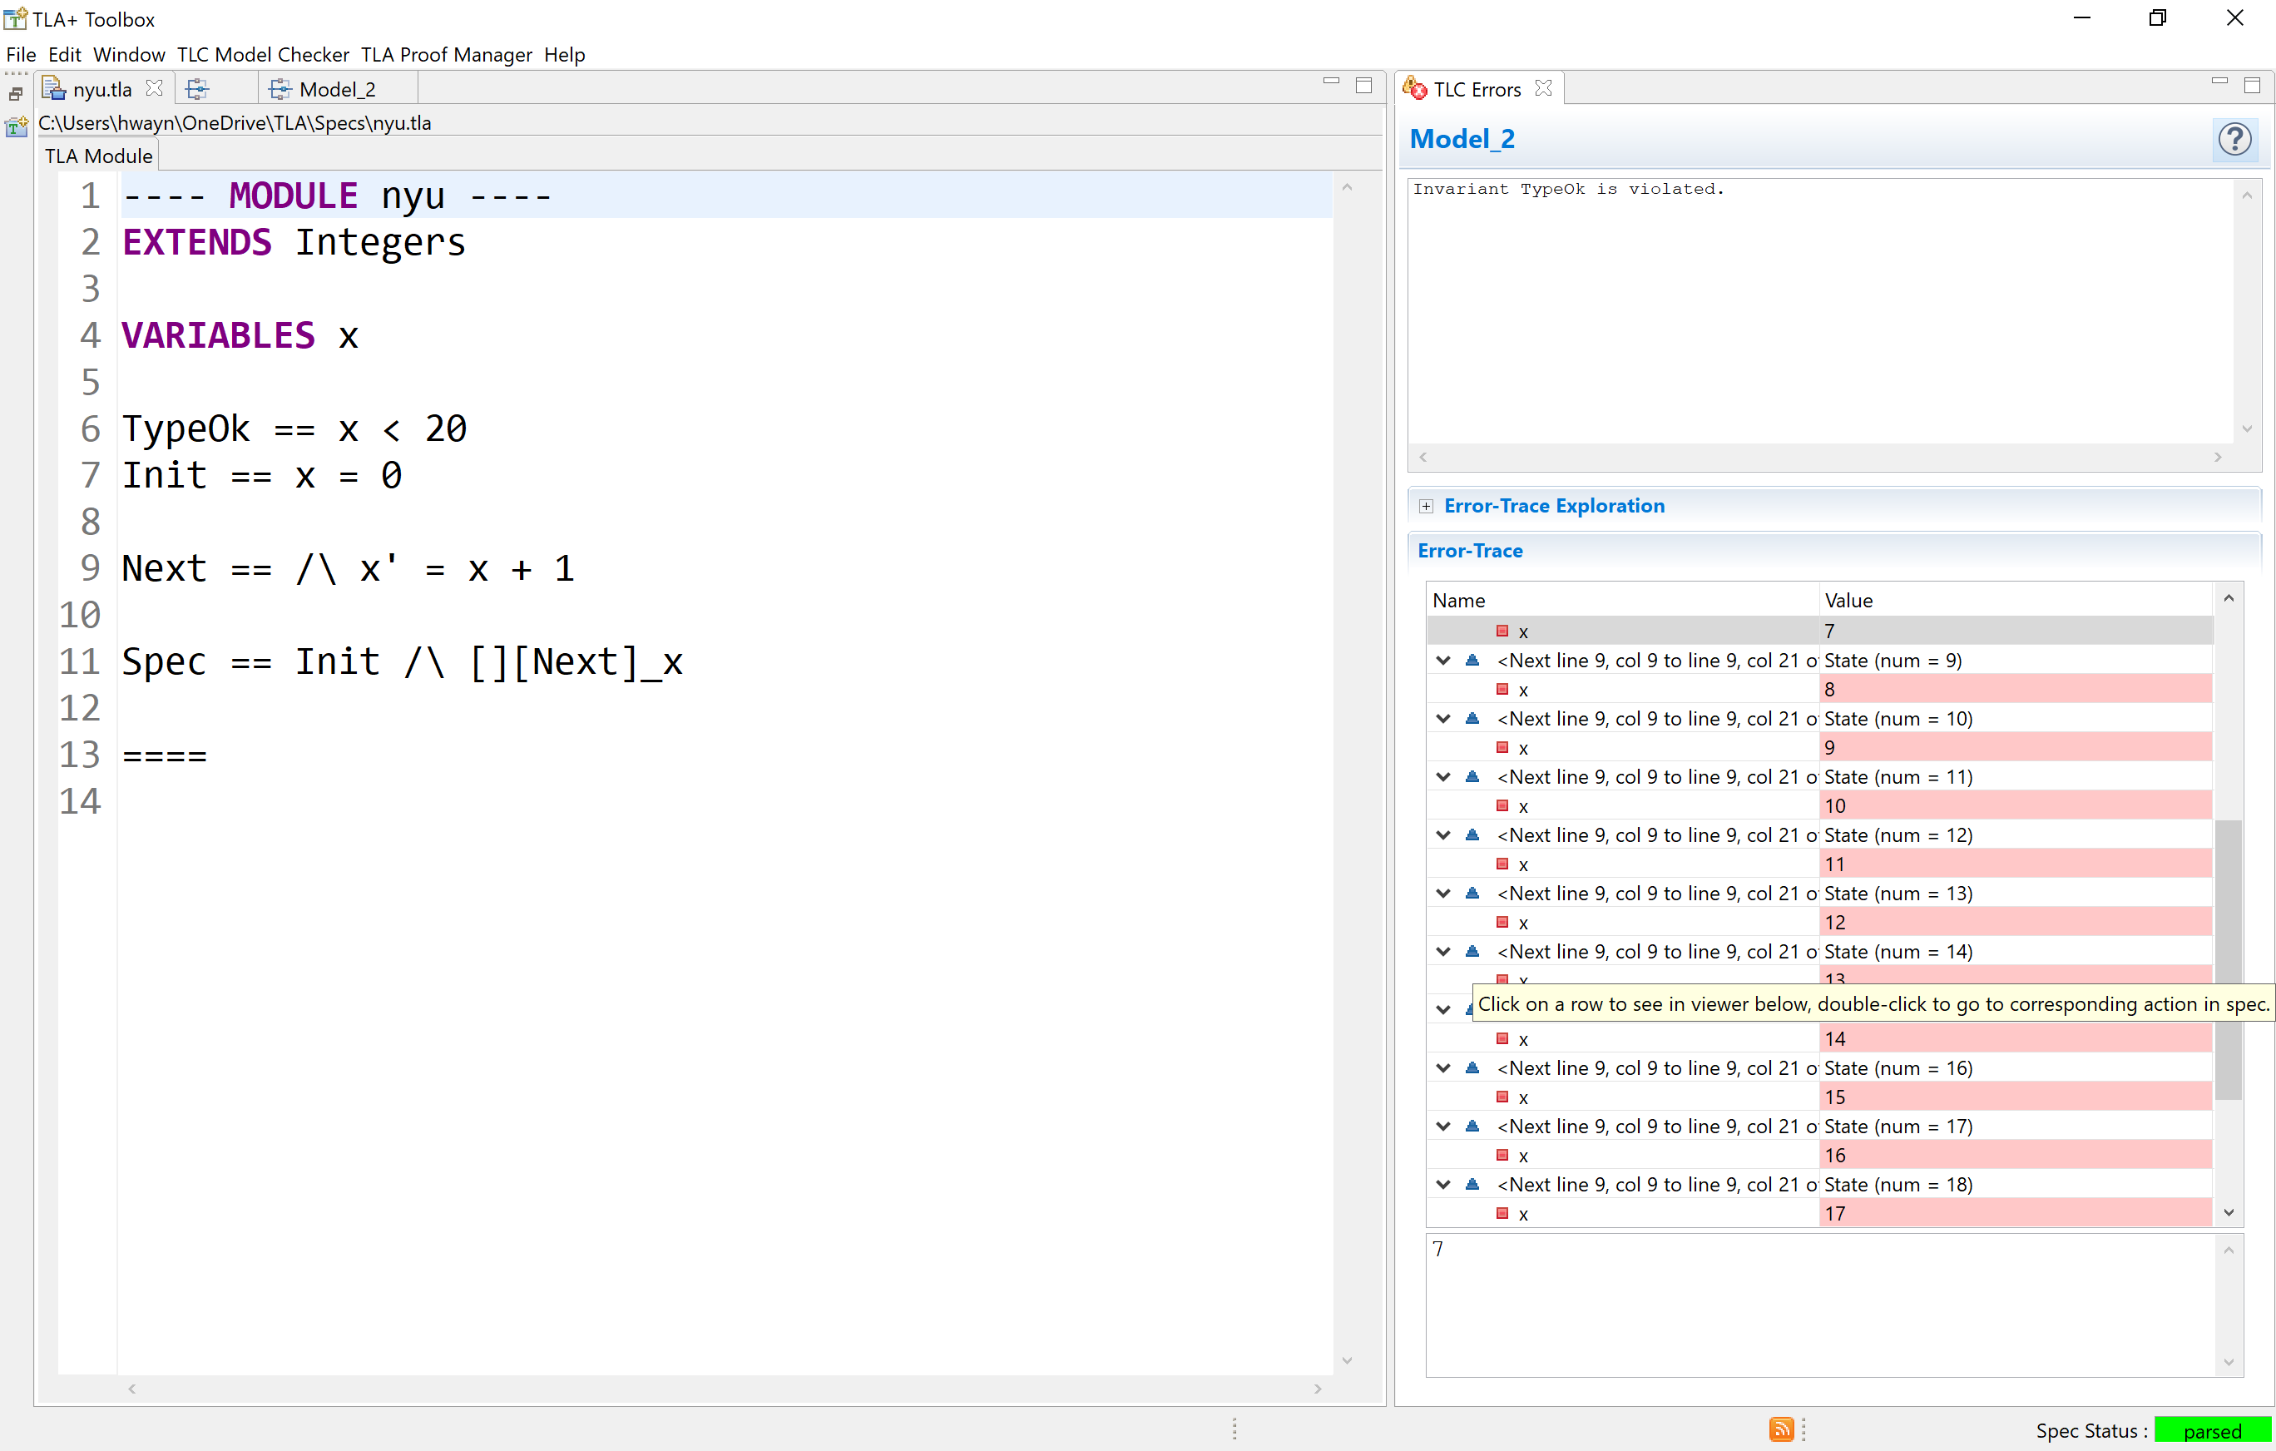Viewport: 2276px width, 1451px height.
Task: Click the parsed Spec Status indicator
Action: coord(2213,1430)
